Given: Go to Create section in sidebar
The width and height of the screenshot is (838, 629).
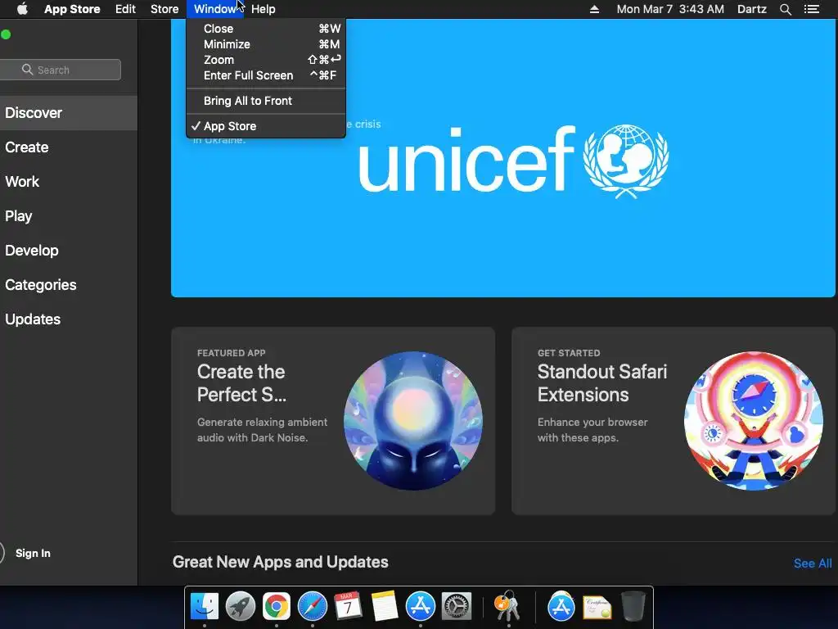Looking at the screenshot, I should click(x=69, y=147).
